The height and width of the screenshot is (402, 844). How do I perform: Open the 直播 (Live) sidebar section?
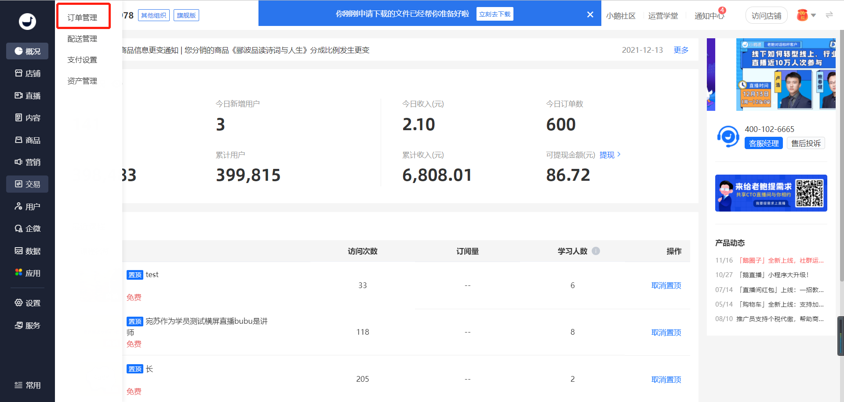27,95
